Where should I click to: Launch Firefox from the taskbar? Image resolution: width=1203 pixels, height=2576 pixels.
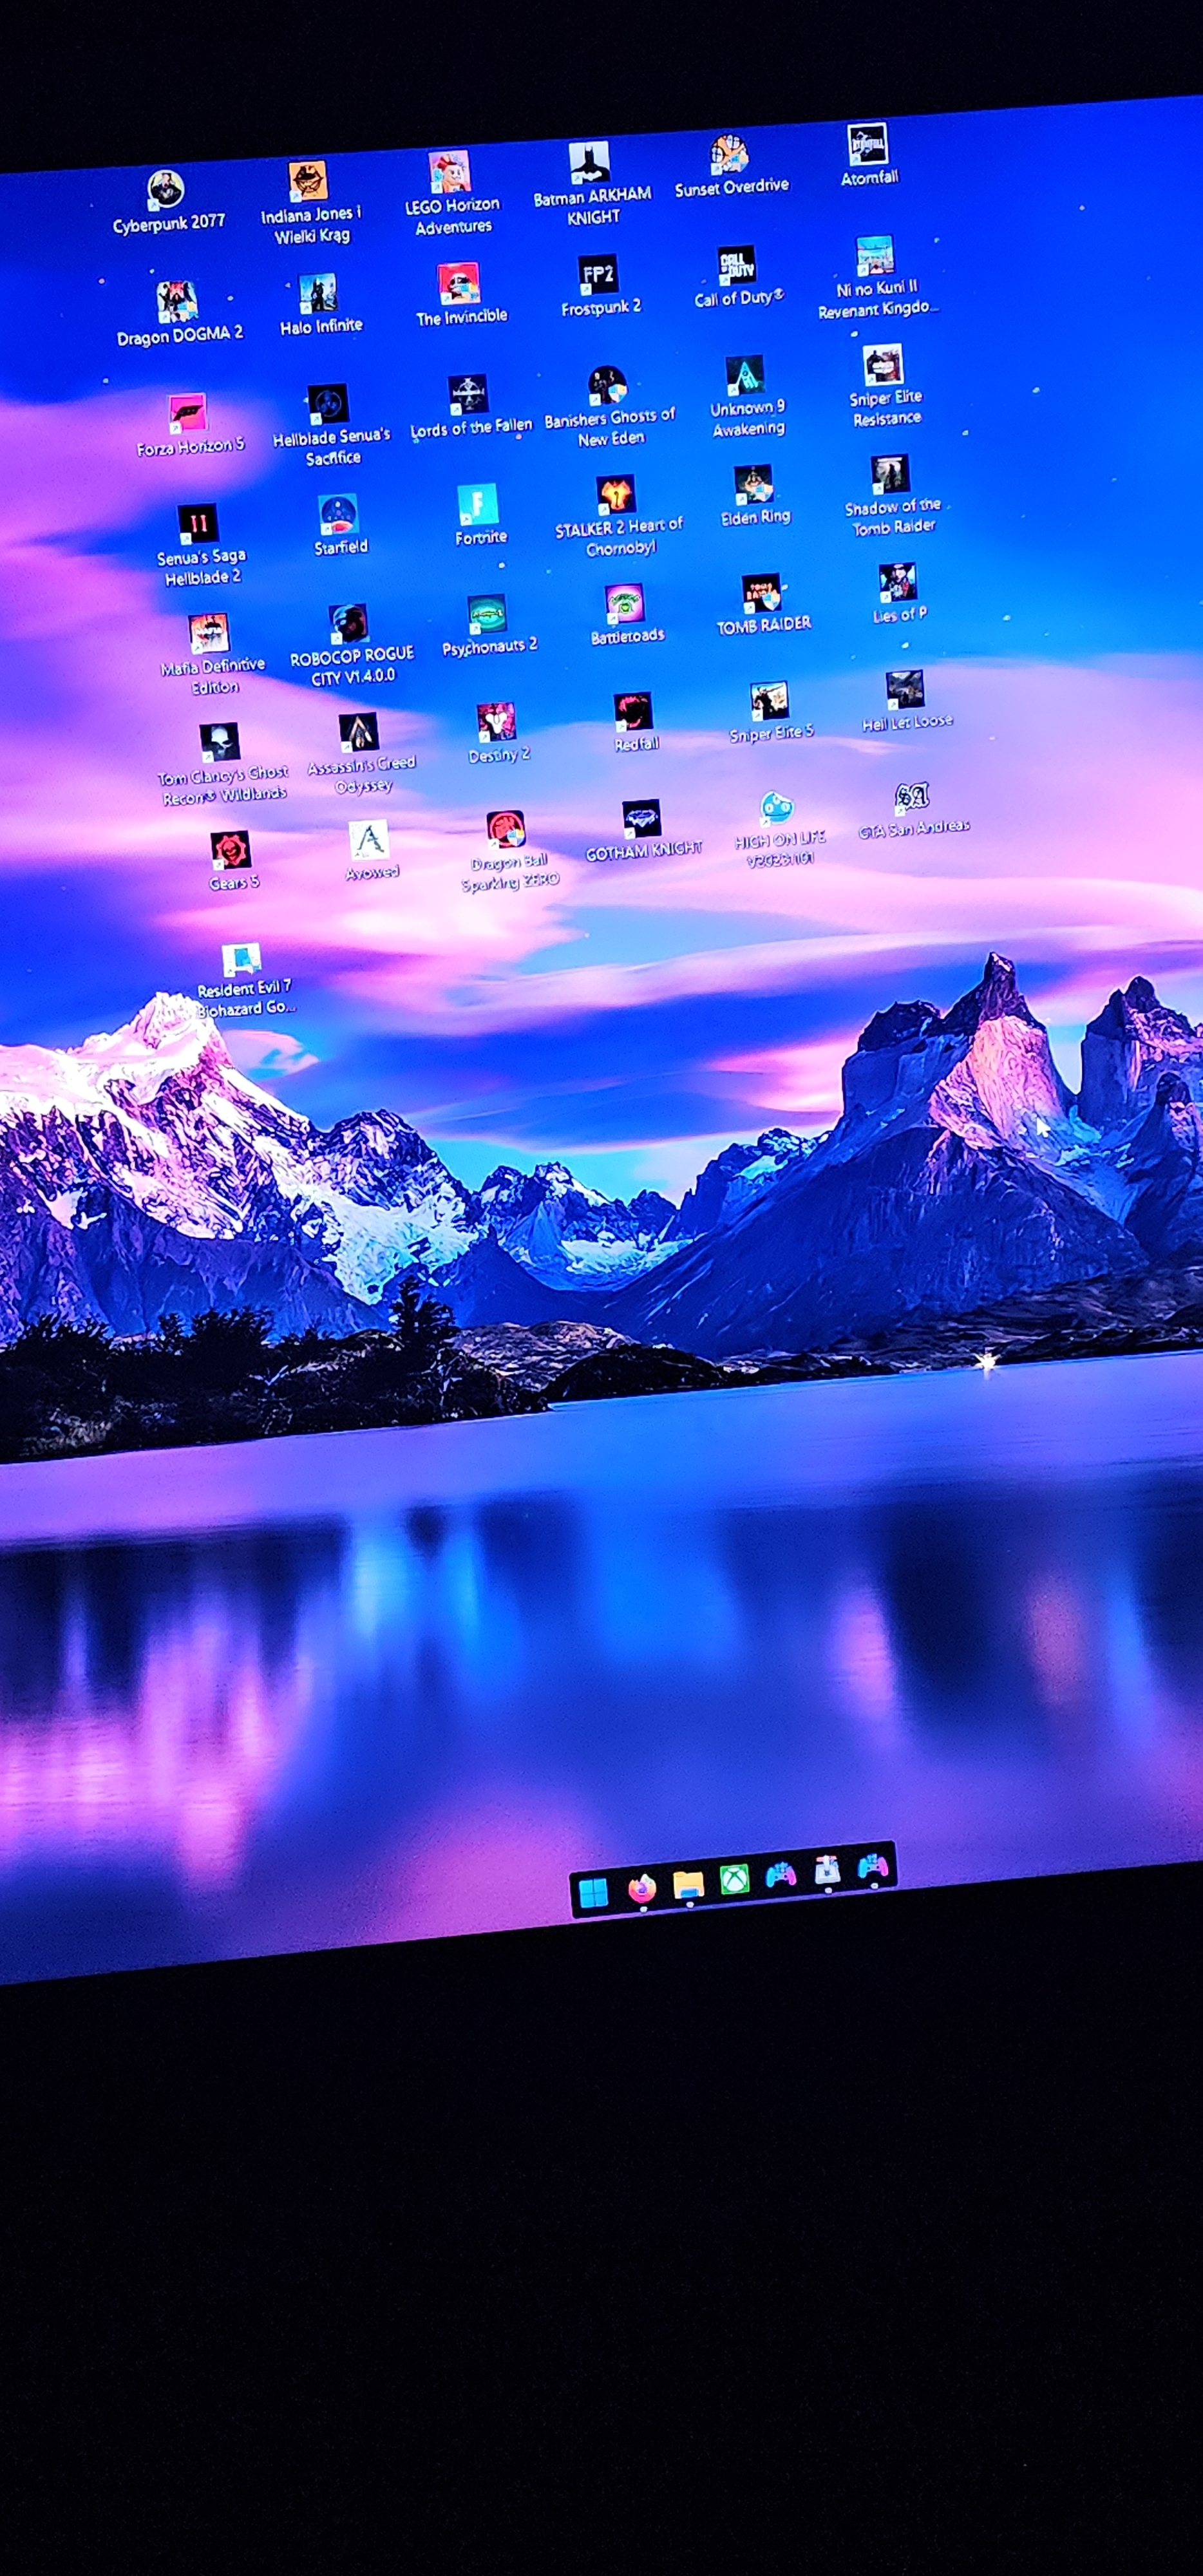(641, 1889)
